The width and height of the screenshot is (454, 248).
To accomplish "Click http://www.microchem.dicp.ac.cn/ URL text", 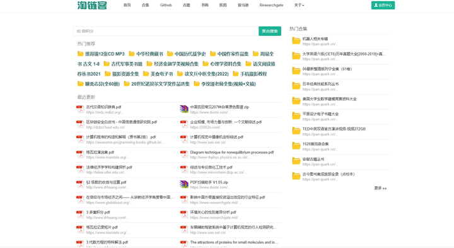I will [218, 172].
